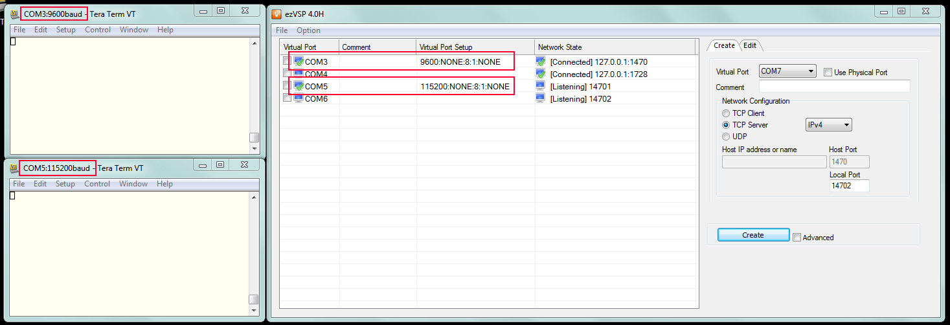Open File menu in COM3 Tera Term
This screenshot has height=325, width=950.
click(x=19, y=30)
